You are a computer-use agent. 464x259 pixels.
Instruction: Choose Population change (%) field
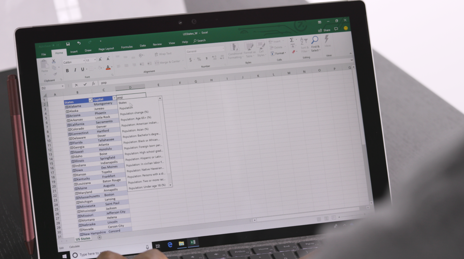coord(134,113)
